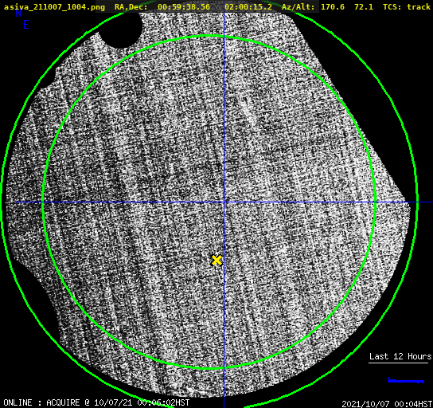This screenshot has height=408, width=433.
Task: Click the blue N compass label
Action: (18, 13)
